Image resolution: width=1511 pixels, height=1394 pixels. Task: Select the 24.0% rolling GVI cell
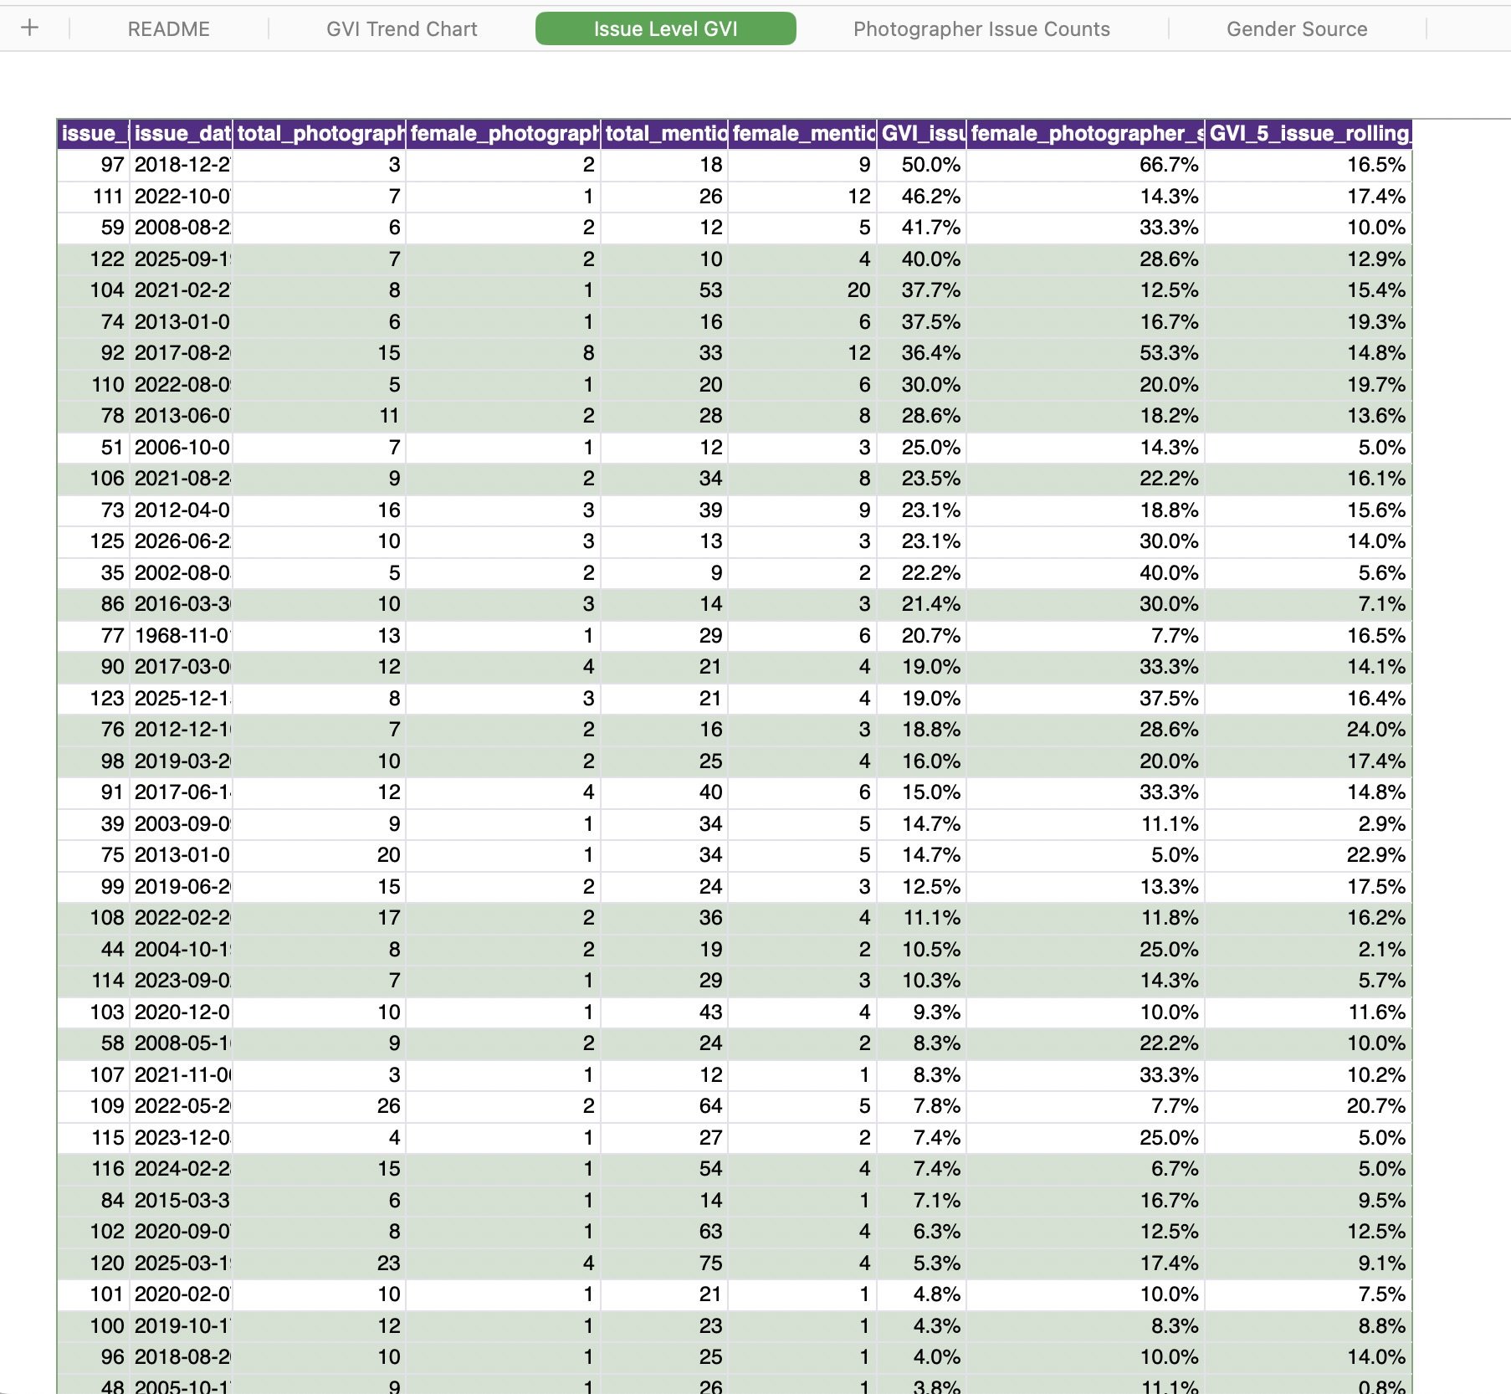1309,730
